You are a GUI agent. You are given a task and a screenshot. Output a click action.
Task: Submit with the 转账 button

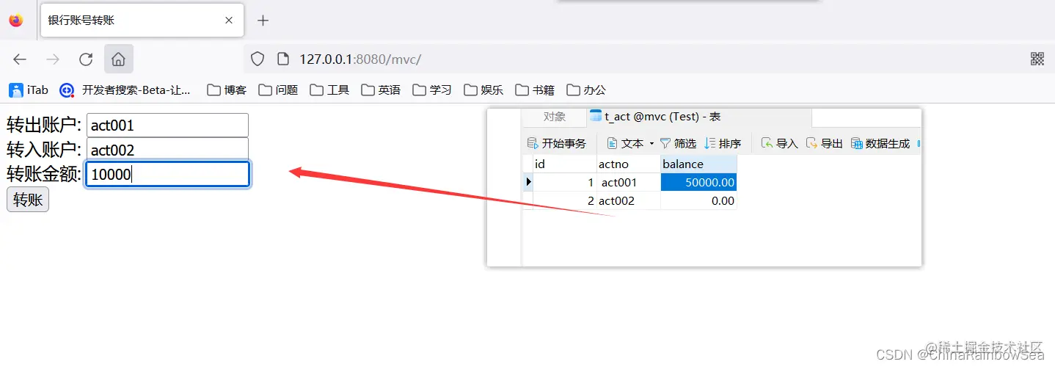pos(28,199)
